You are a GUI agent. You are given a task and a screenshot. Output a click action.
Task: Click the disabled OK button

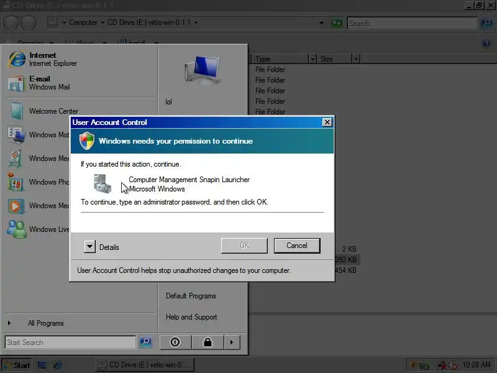244,246
